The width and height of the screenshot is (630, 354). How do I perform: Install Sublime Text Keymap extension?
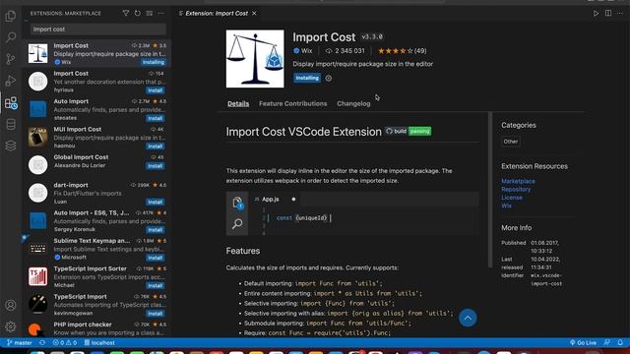click(x=156, y=258)
